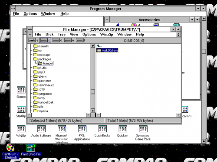Go up one directory level arrow
The image size is (217, 162).
click(99, 46)
